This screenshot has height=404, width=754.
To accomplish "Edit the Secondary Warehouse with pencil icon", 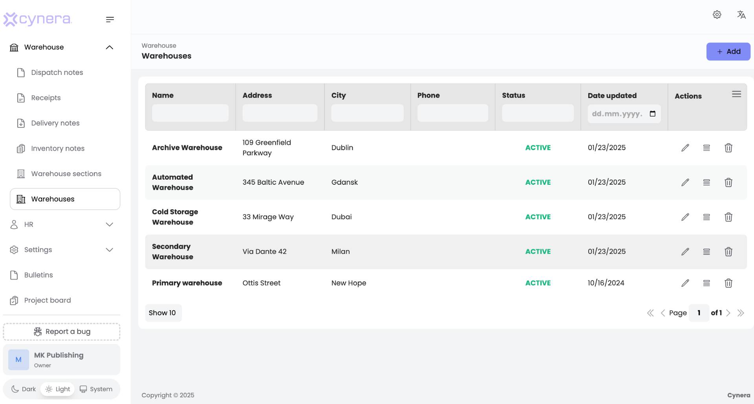I will 685,251.
